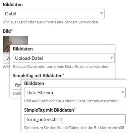Click the arrow icon in the Data-Stream combo box

123,92
